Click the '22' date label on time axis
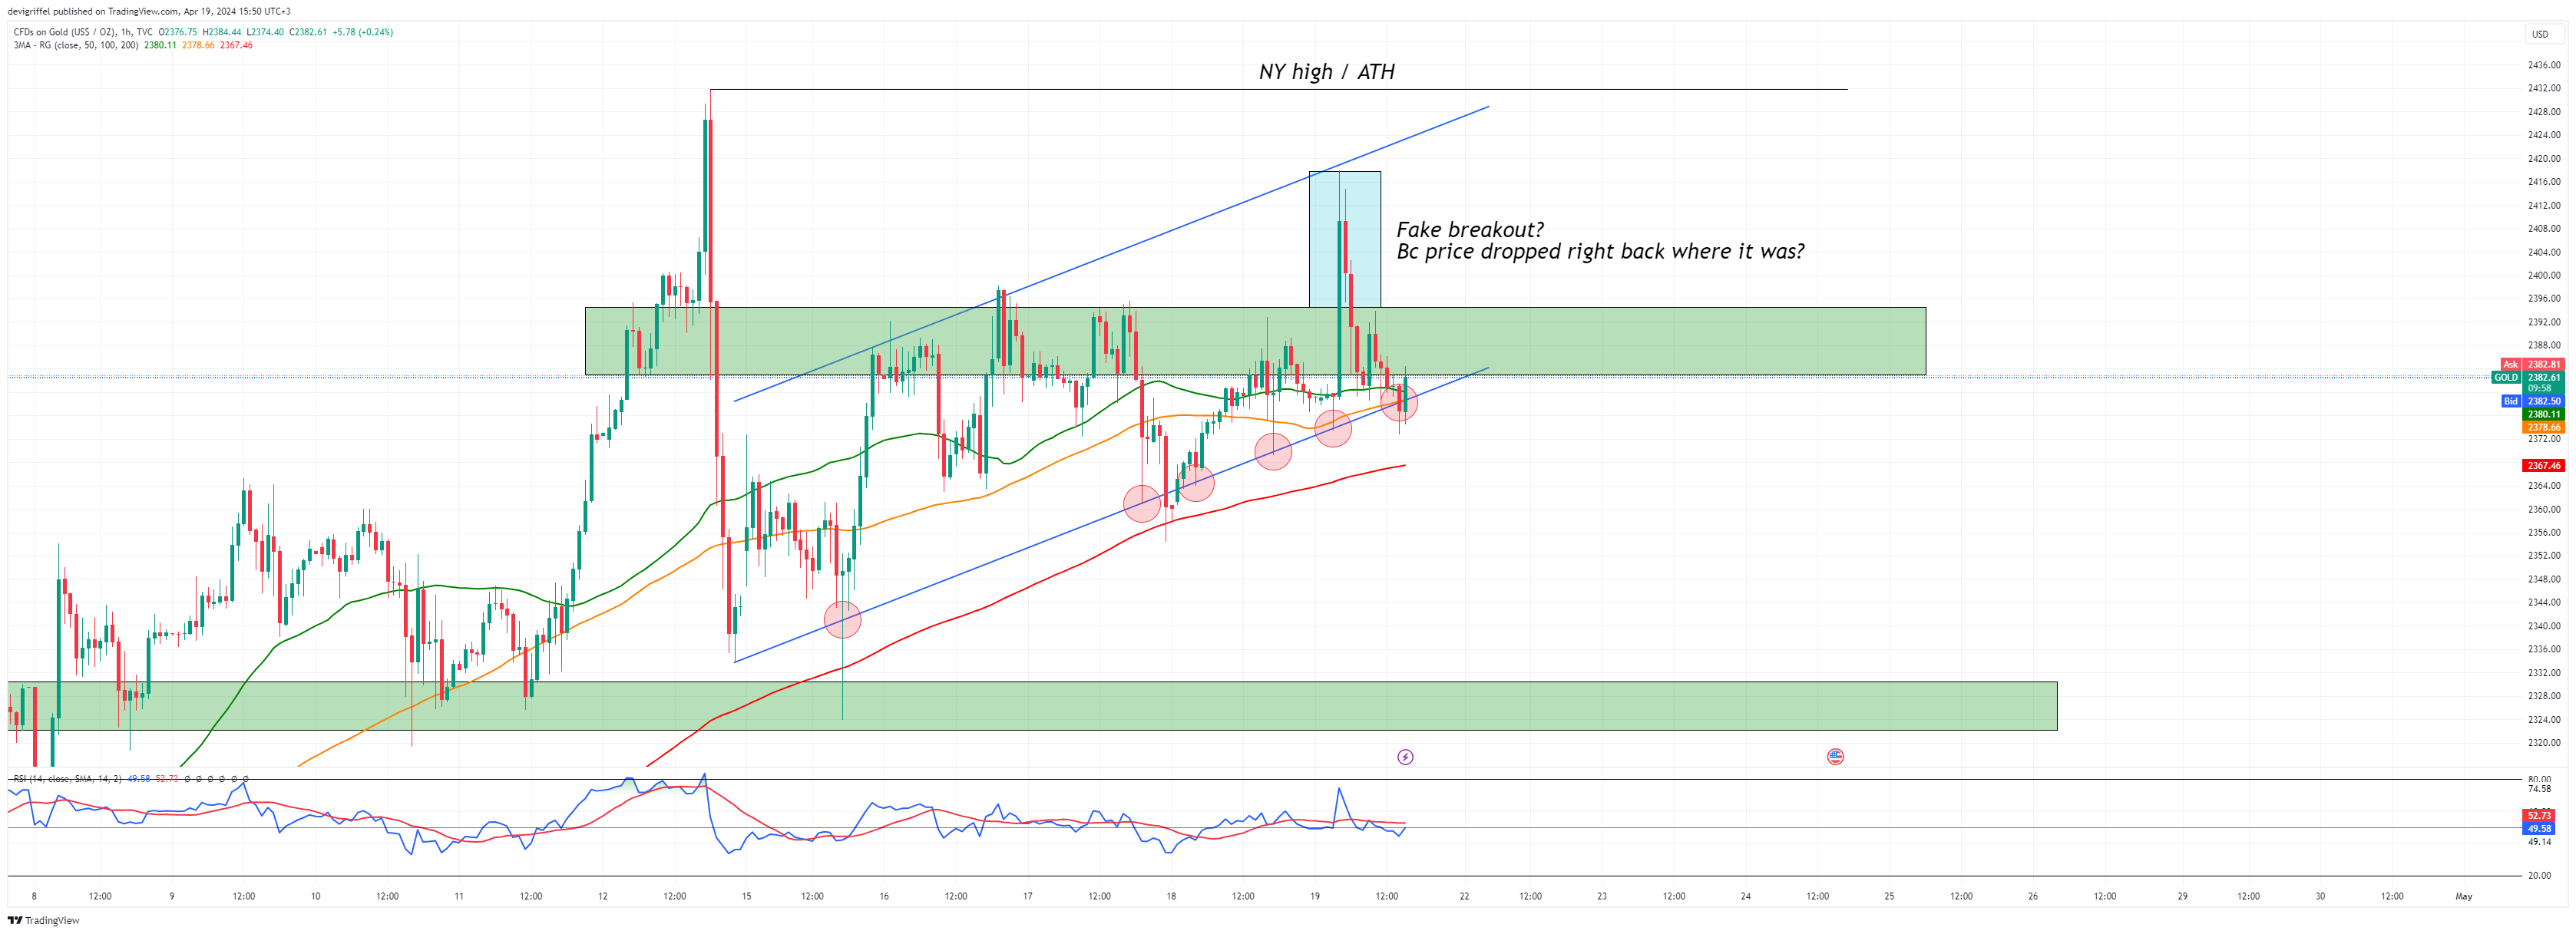Screen dimensions: 2576x934 [1464, 896]
